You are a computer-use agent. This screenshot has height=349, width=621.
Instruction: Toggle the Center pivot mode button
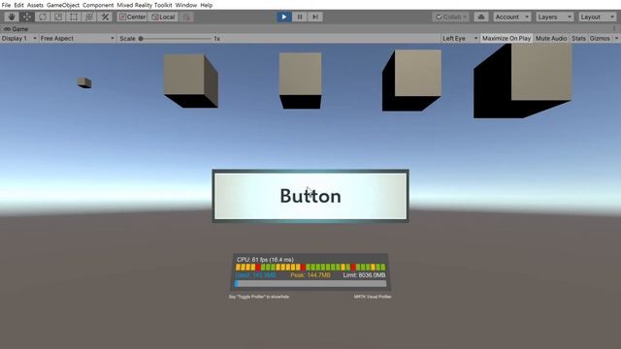tap(132, 17)
